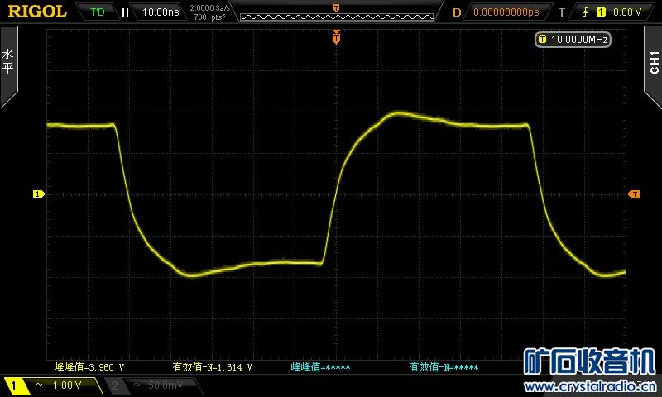Click the T'D trigger status indicator
Viewport: 662px width, 397px height.
pos(98,12)
